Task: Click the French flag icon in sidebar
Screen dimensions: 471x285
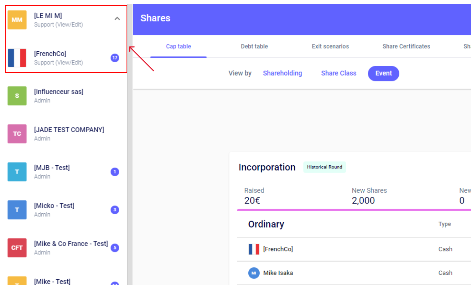Action: (17, 58)
